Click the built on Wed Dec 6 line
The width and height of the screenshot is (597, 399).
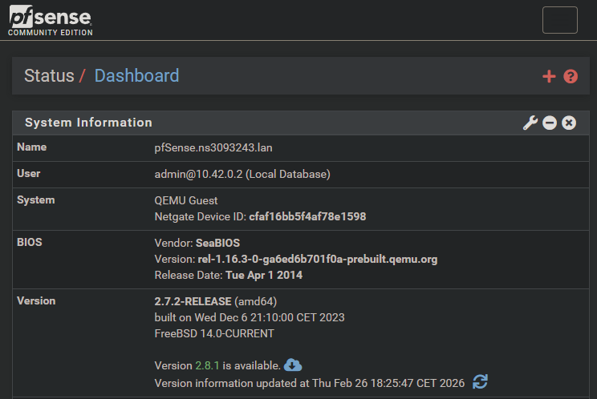pos(250,317)
